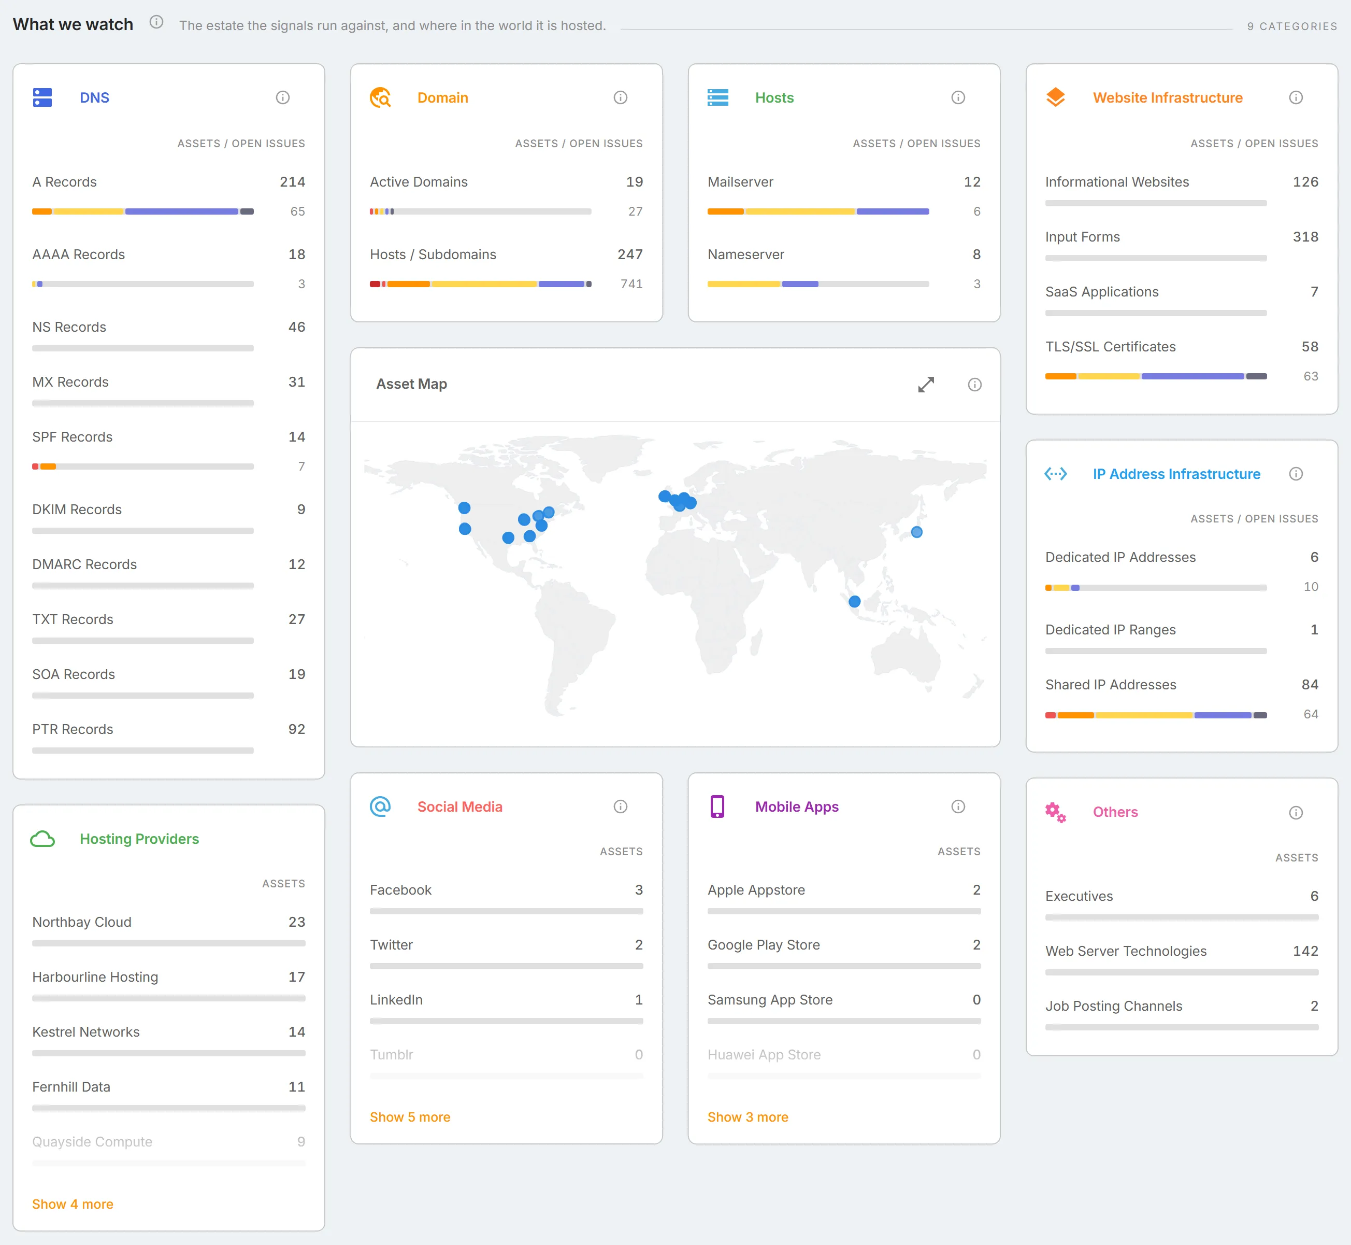Open the DNS category title
Viewport: 1351px width, 1245px height.
tap(94, 97)
